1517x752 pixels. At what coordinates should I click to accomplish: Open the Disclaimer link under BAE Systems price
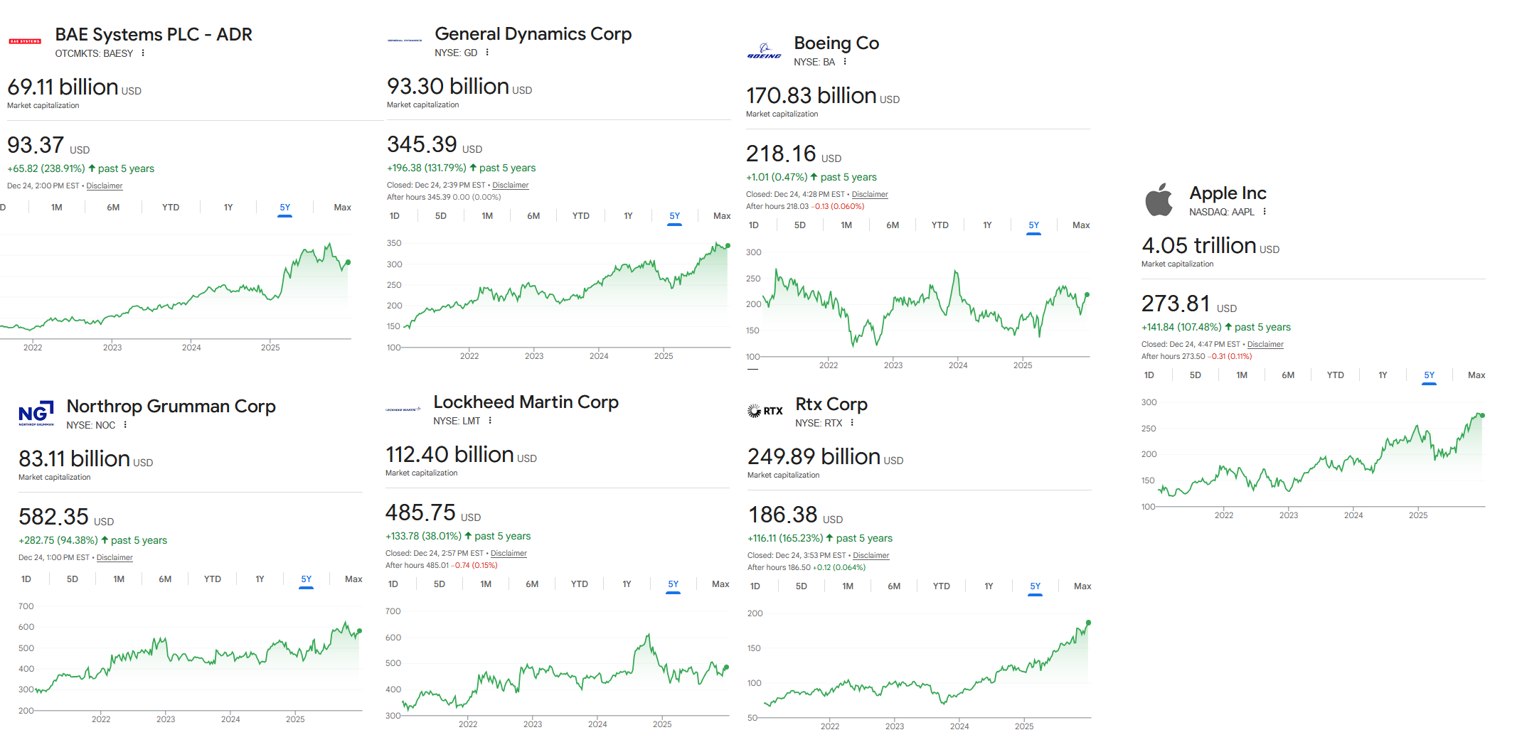click(105, 186)
